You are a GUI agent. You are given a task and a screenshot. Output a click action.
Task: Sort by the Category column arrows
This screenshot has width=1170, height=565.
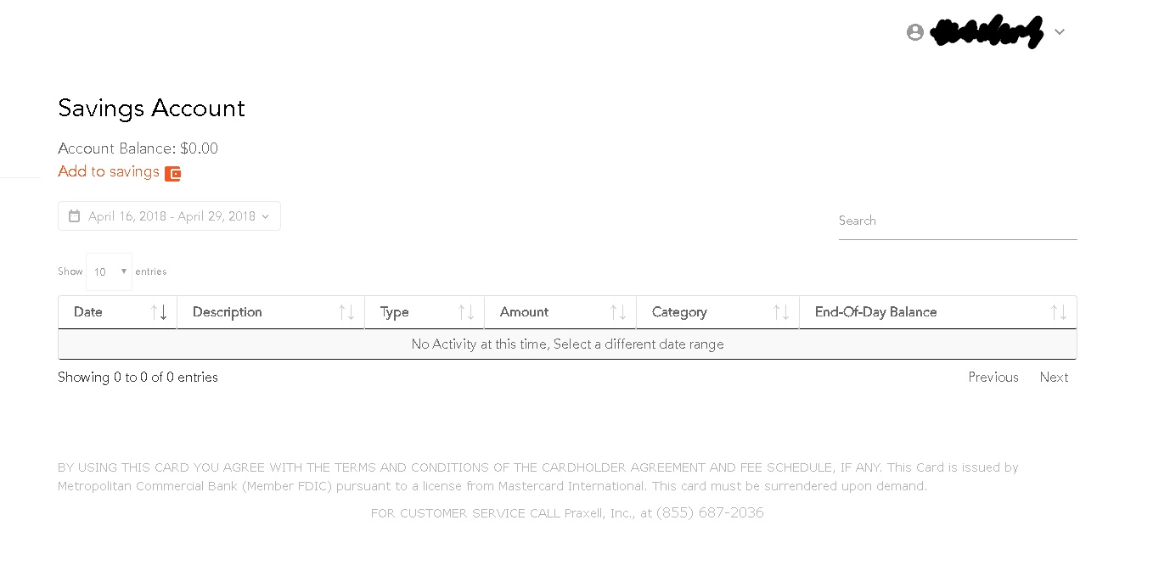pos(781,312)
